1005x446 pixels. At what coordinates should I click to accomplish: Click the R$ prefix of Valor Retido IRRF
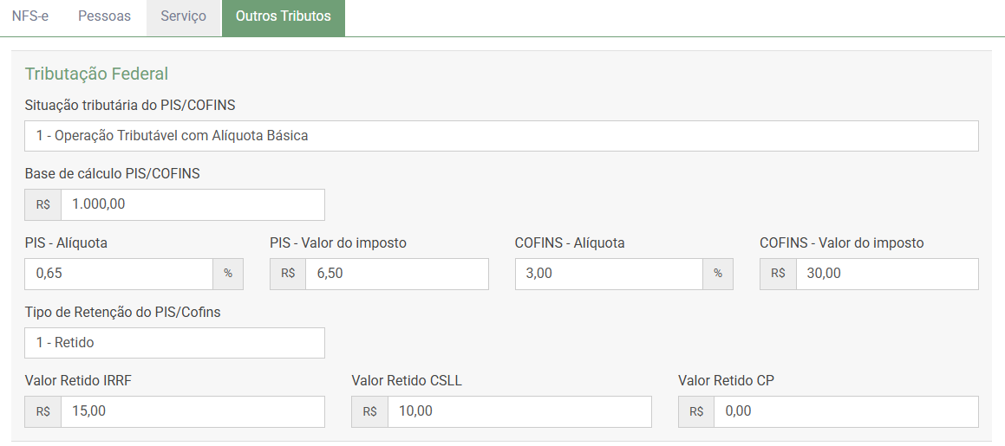[x=43, y=411]
